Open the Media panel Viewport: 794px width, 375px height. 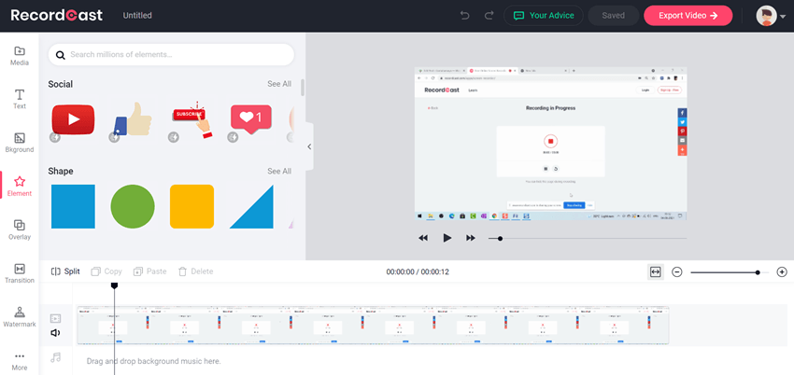coord(20,56)
